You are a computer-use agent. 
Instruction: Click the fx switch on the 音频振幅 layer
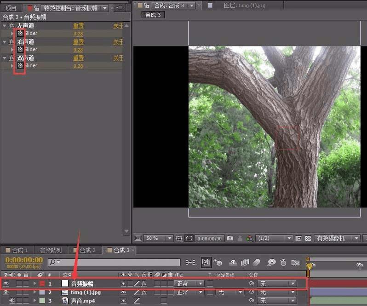[x=144, y=284]
